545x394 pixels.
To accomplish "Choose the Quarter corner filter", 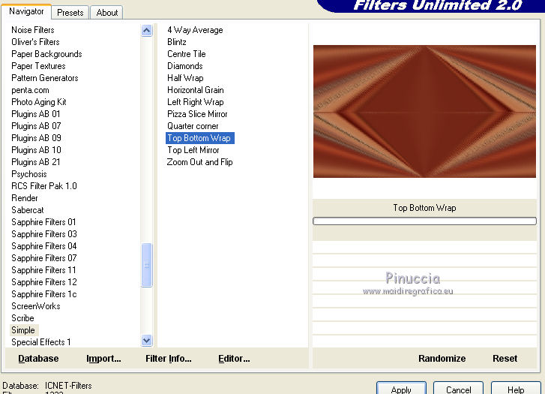I will (x=193, y=126).
